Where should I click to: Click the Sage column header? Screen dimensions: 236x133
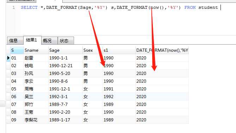[65, 50]
